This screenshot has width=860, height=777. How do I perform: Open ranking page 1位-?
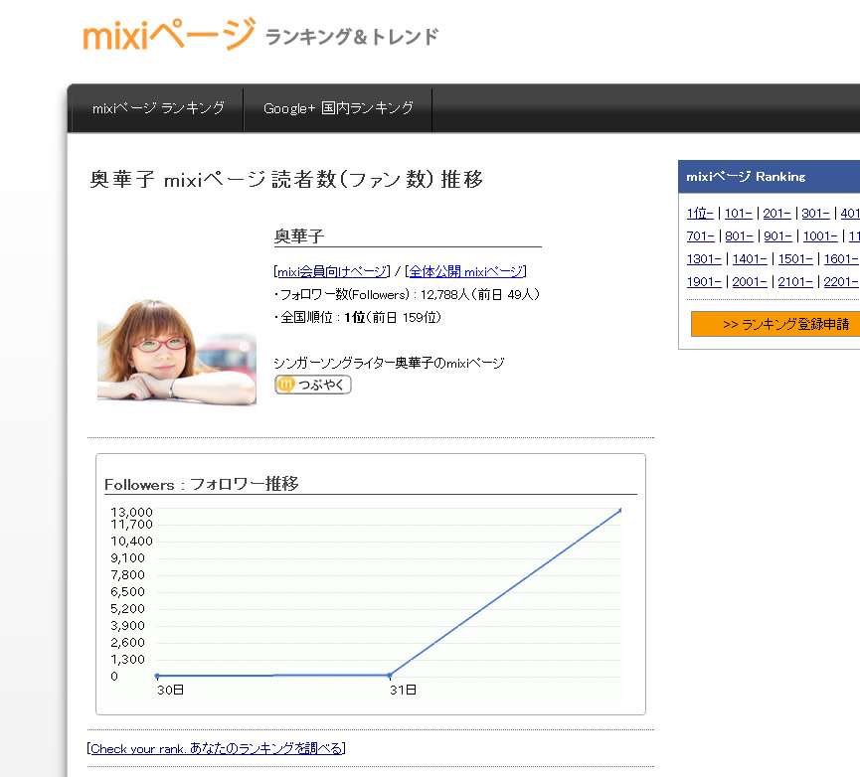pos(700,214)
